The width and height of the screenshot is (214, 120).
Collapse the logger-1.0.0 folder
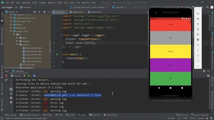[11, 31]
